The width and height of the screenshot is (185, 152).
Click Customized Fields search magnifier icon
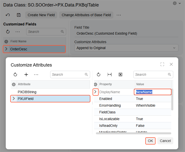click(62, 32)
